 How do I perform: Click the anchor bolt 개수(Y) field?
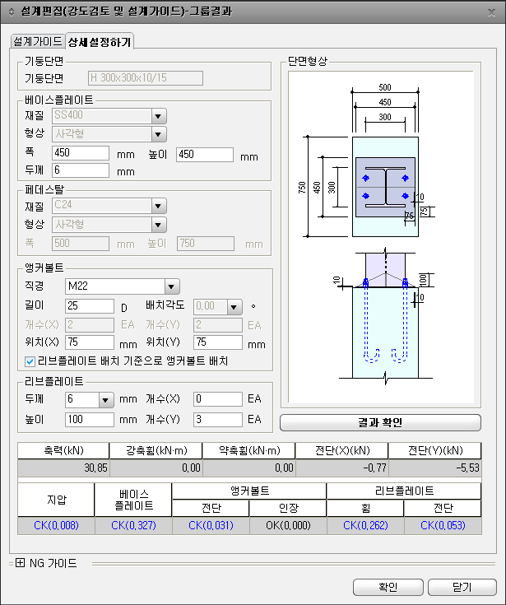coord(218,325)
